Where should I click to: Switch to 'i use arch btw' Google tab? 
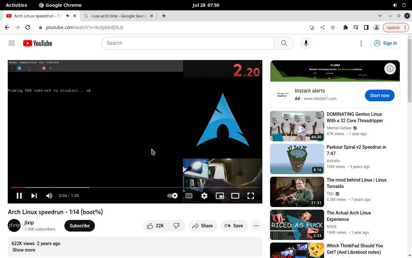click(x=118, y=16)
